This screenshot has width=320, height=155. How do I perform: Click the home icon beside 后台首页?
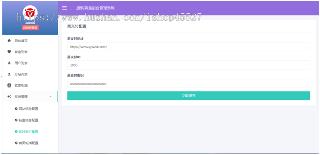point(9,41)
